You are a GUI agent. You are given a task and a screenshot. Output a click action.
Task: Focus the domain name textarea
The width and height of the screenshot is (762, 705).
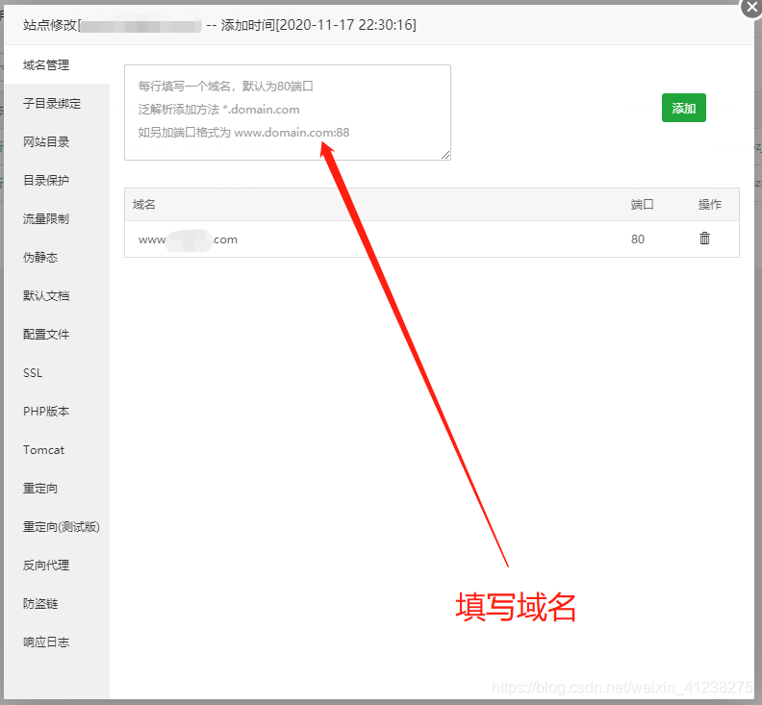click(x=288, y=113)
